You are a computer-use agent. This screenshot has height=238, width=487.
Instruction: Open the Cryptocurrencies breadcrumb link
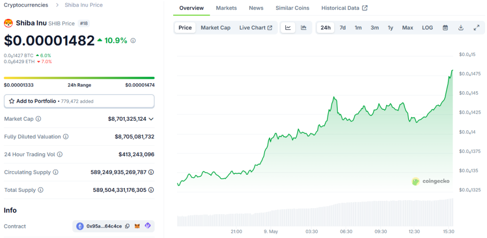[x=26, y=5]
